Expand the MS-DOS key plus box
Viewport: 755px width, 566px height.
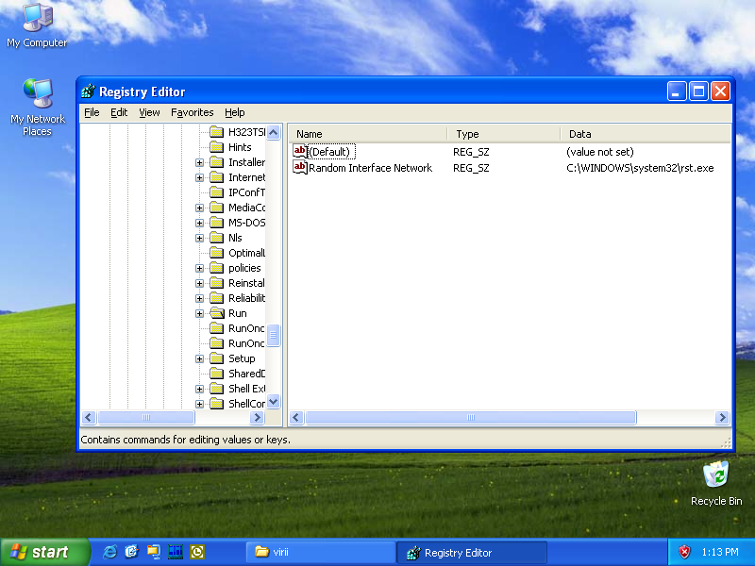point(199,223)
